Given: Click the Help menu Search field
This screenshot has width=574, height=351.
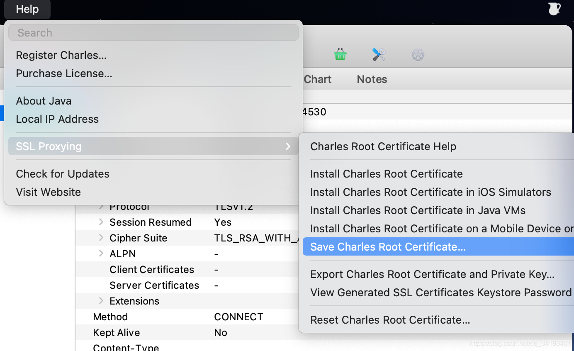Looking at the screenshot, I should pyautogui.click(x=153, y=33).
